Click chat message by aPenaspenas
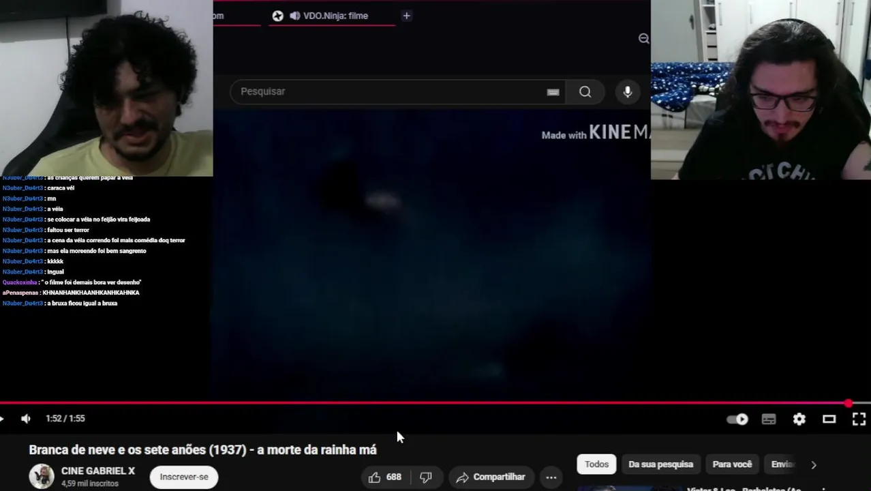Screen dimensions: 871x491 pyautogui.click(x=71, y=293)
